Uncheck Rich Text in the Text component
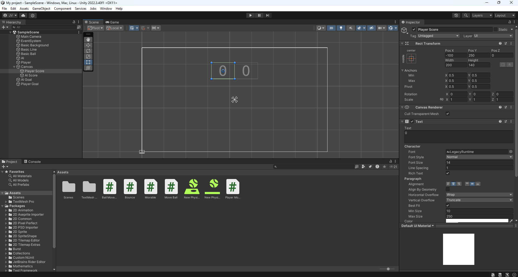Image resolution: width=518 pixels, height=277 pixels. coord(448,173)
